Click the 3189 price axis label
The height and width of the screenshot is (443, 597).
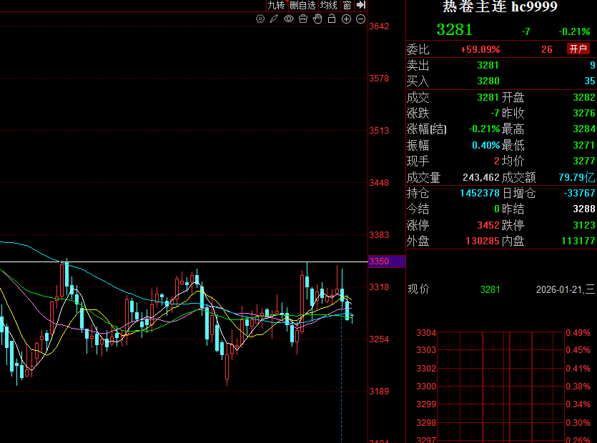point(379,392)
